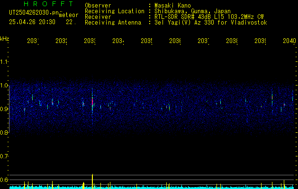Click the 2036 time marker
Image resolution: width=298 pixels, height=189 pixels.
pos(175,41)
